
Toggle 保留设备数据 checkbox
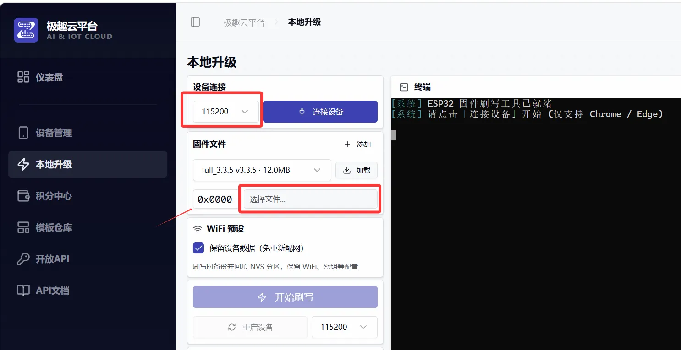coord(198,248)
